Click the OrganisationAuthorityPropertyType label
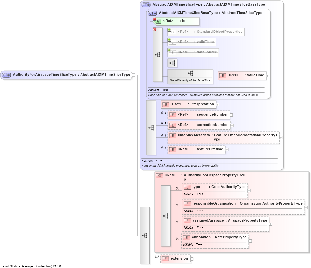 pos(271,203)
